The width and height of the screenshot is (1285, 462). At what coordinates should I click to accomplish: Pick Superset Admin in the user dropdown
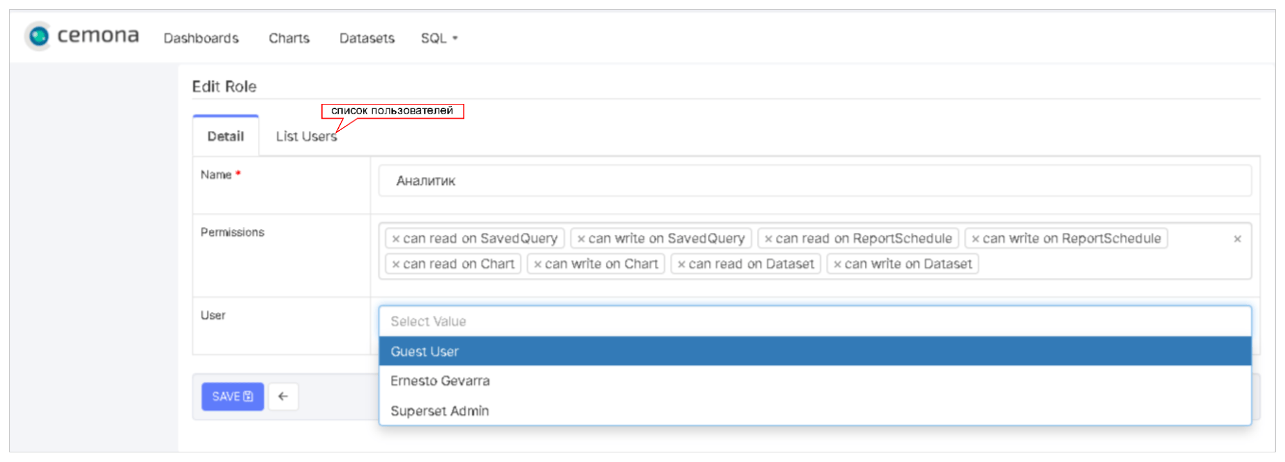[440, 411]
